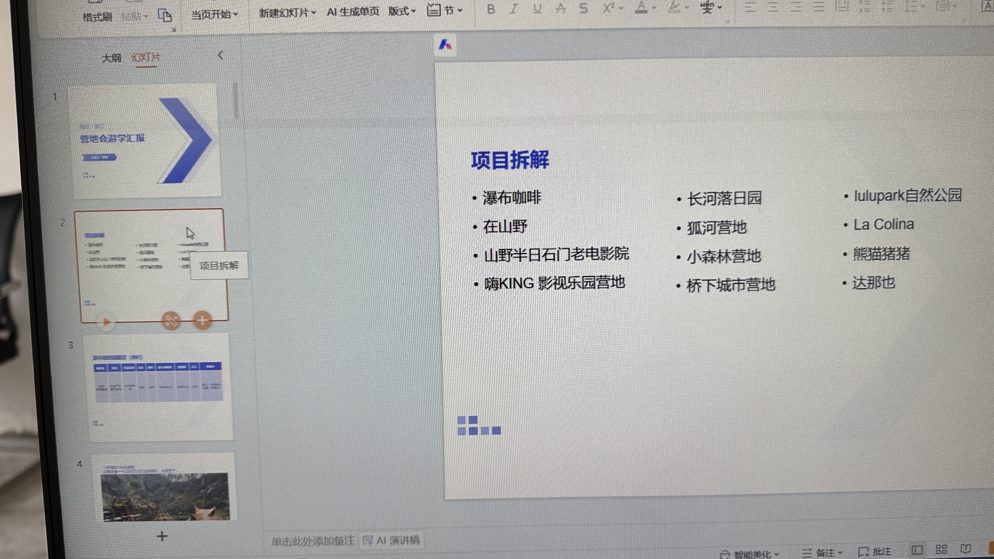Switch to reading view book icon

pyautogui.click(x=965, y=549)
